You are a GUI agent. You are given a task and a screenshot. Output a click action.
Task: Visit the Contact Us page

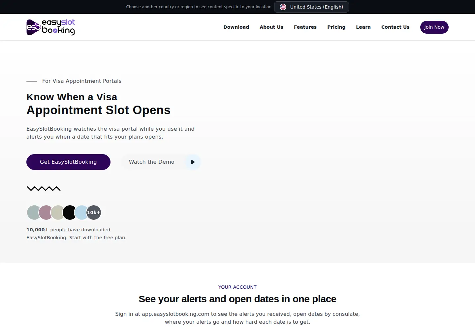[x=395, y=27]
